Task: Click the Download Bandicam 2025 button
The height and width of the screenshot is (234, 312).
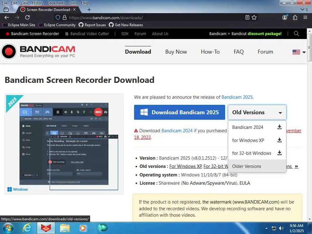Action: pos(179,112)
